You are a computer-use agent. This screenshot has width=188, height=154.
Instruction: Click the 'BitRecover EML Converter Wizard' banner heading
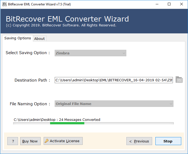tap(67, 19)
